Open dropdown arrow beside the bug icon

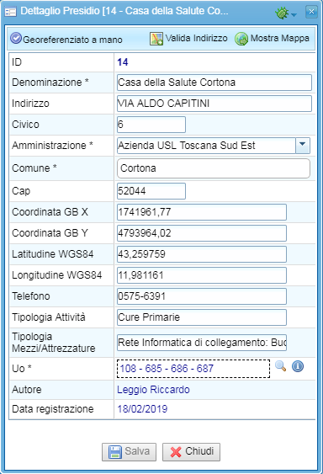[x=294, y=14]
